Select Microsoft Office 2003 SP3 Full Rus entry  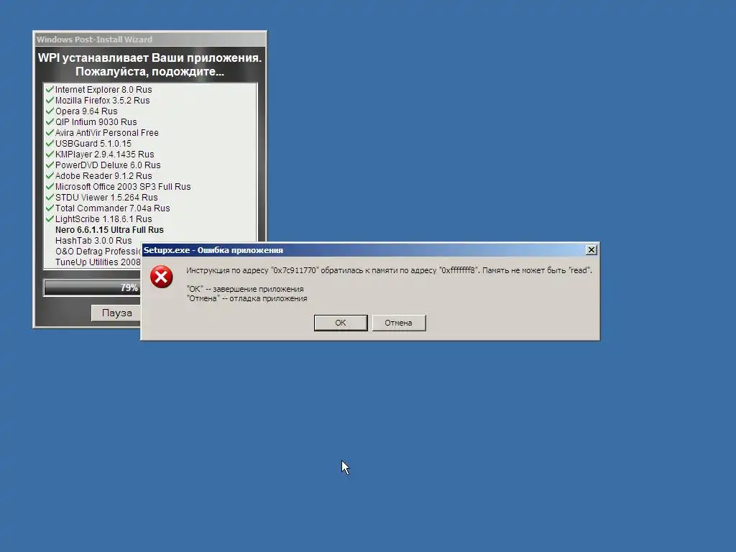pyautogui.click(x=123, y=187)
